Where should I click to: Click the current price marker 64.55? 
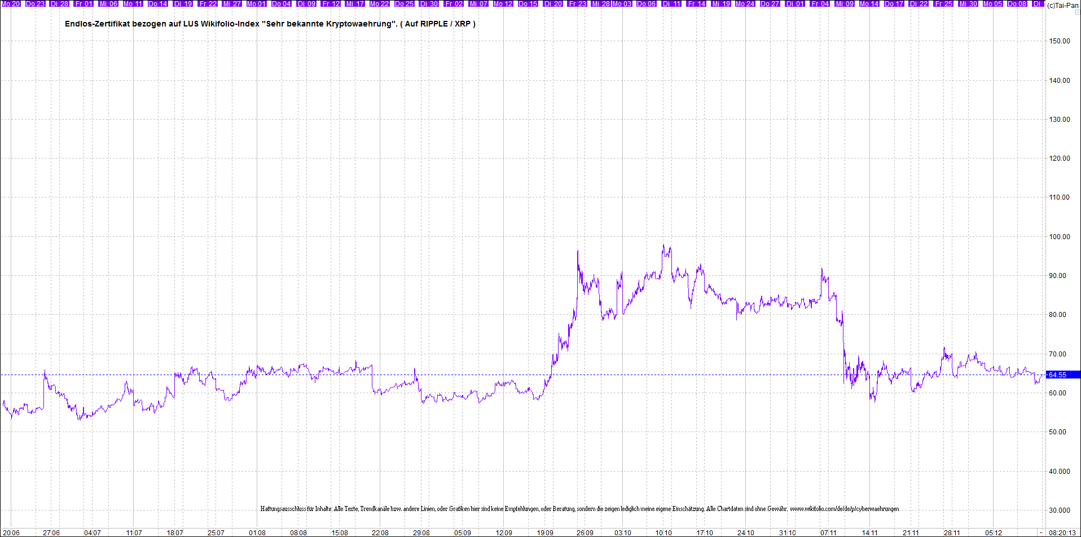tap(1063, 375)
